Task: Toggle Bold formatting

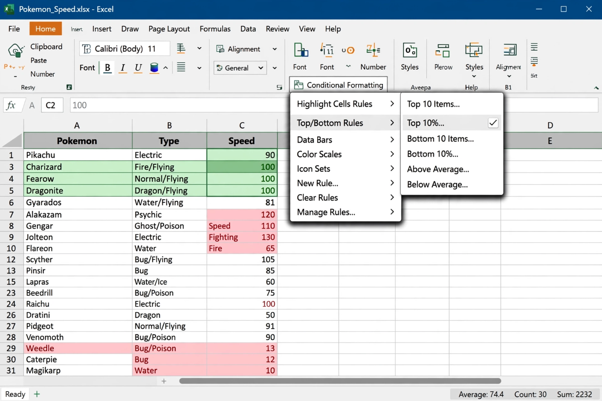Action: click(x=107, y=68)
